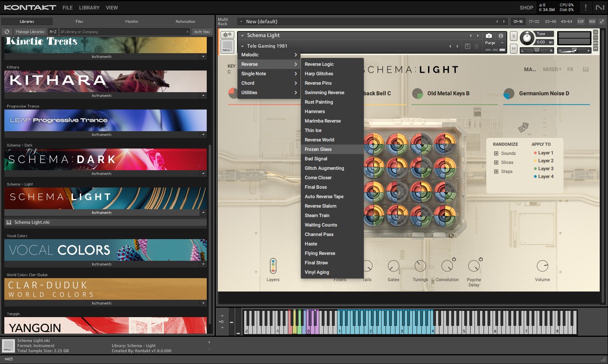Image resolution: width=608 pixels, height=364 pixels.
Task: Select next instrument arrow in Schema Light header
Action: 478,35
